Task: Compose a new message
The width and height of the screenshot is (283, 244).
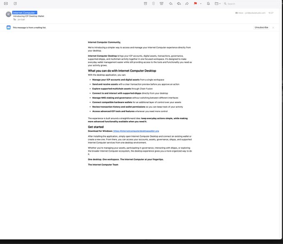Action: click(x=15, y=3)
